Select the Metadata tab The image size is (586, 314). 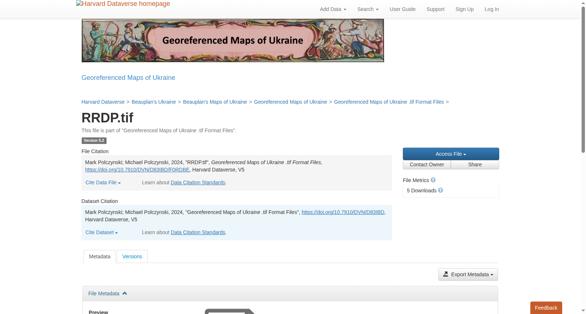click(100, 256)
